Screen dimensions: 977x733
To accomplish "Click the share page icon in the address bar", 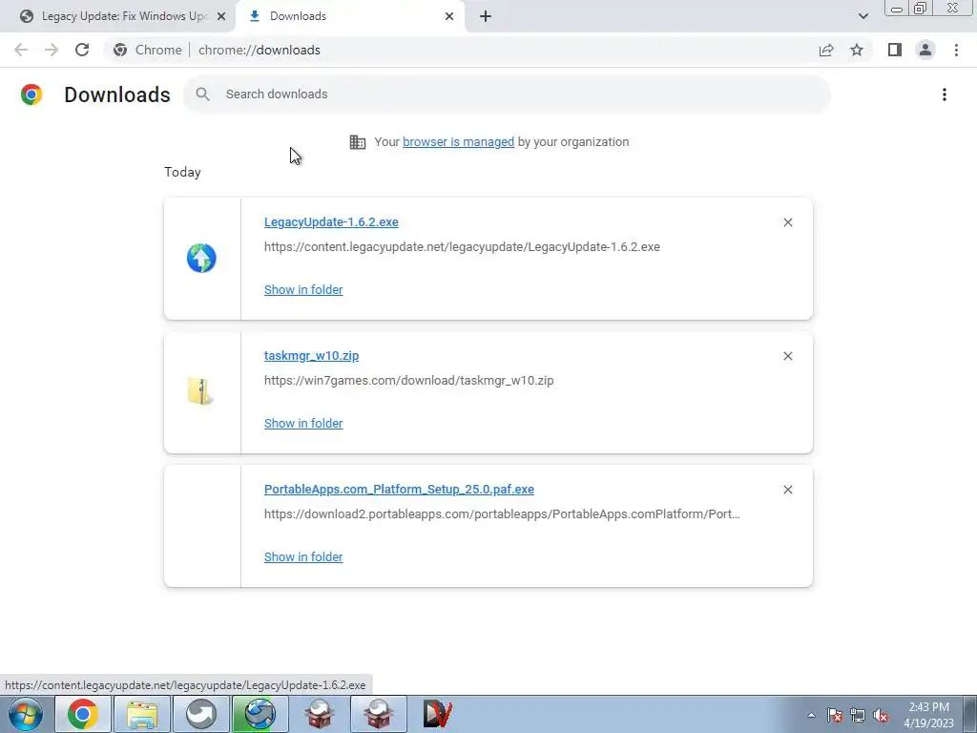I will tap(826, 50).
